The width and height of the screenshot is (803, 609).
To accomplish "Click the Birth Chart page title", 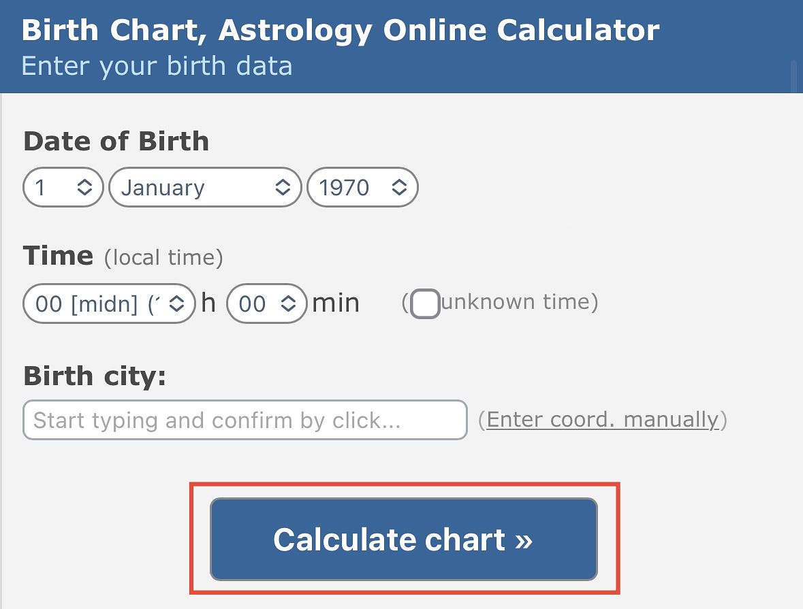I will 339,30.
